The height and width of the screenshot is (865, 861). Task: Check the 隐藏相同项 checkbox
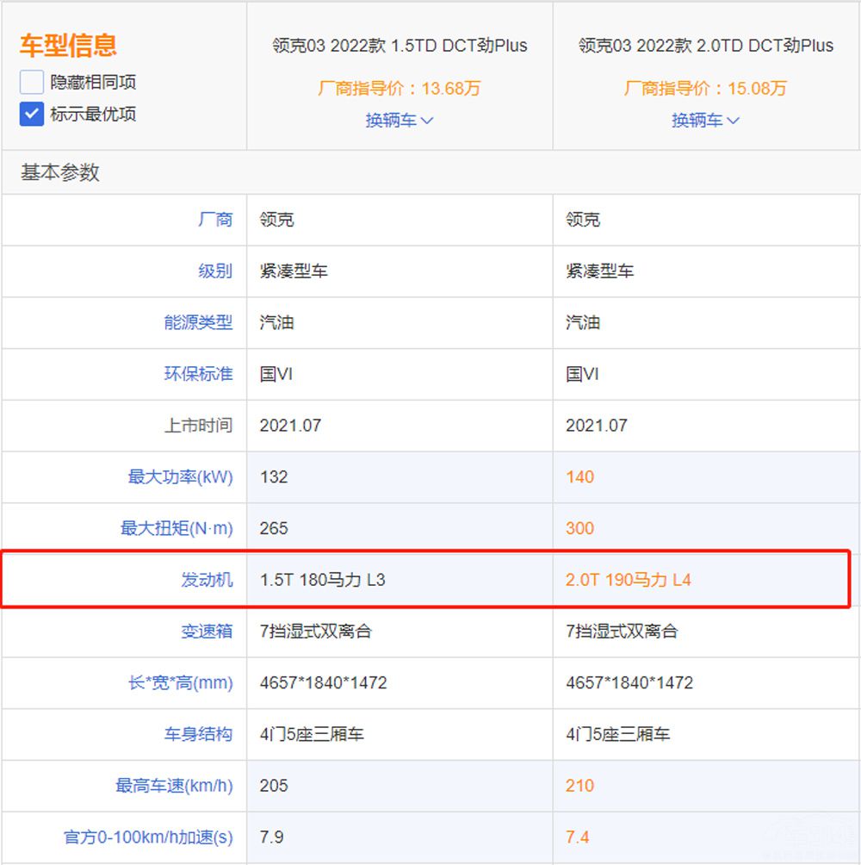[32, 83]
